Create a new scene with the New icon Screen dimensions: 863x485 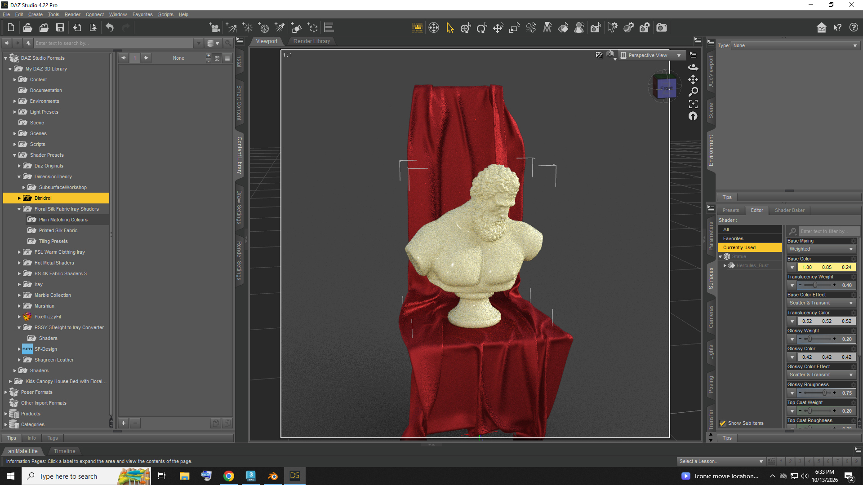click(x=11, y=28)
